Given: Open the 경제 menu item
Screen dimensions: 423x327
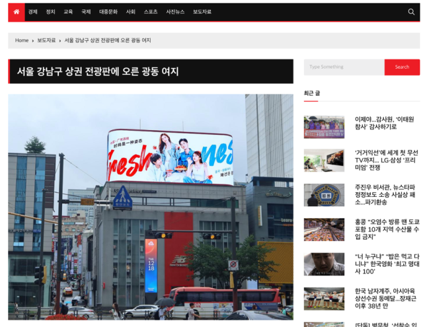Looking at the screenshot, I should pyautogui.click(x=32, y=12).
